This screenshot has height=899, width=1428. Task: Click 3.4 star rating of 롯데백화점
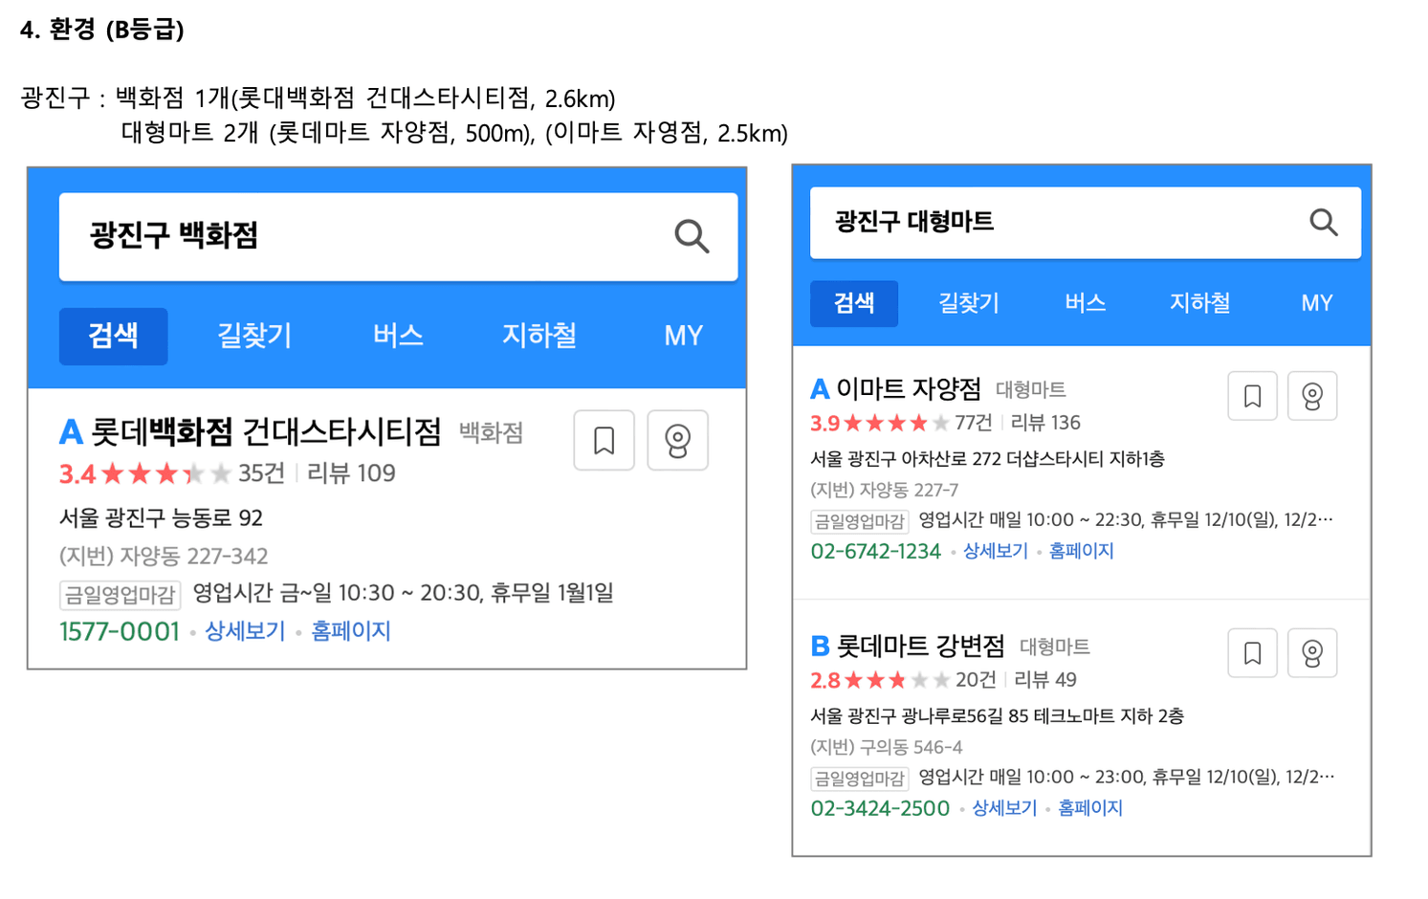tap(144, 473)
